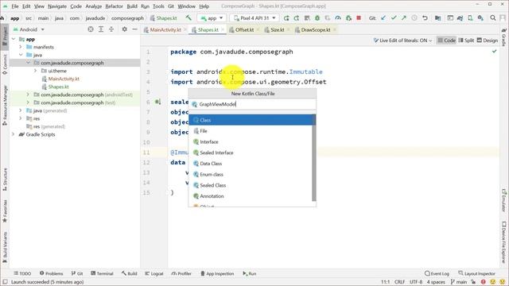Click the class name input field
The height and width of the screenshot is (286, 509).
point(252,104)
